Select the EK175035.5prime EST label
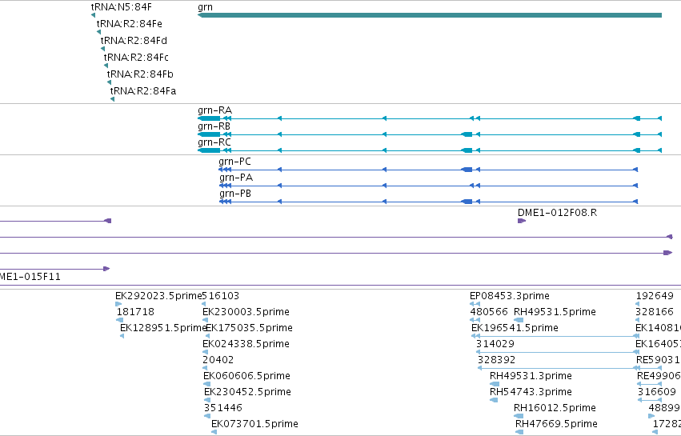 tap(249, 328)
